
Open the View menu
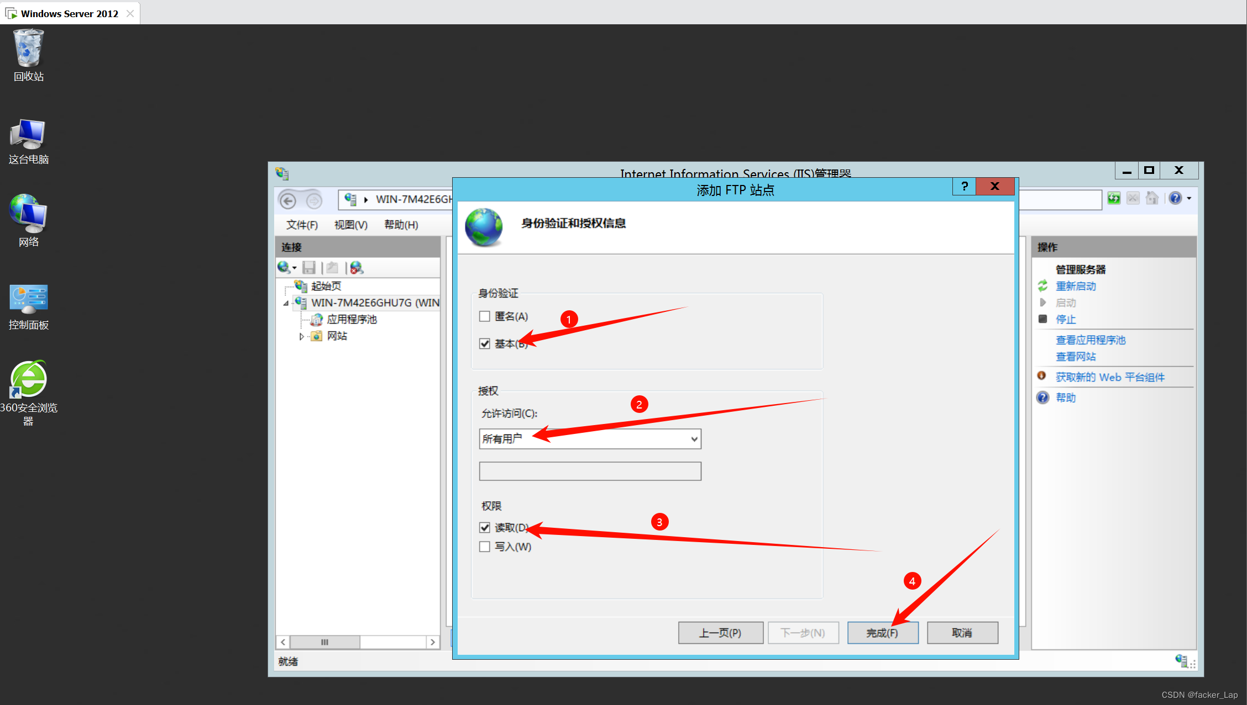(x=350, y=225)
